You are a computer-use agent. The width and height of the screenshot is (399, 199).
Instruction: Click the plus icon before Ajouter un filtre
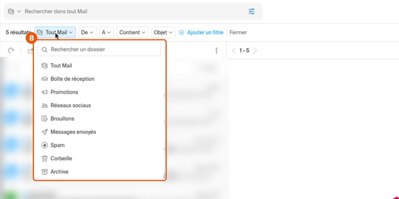182,32
